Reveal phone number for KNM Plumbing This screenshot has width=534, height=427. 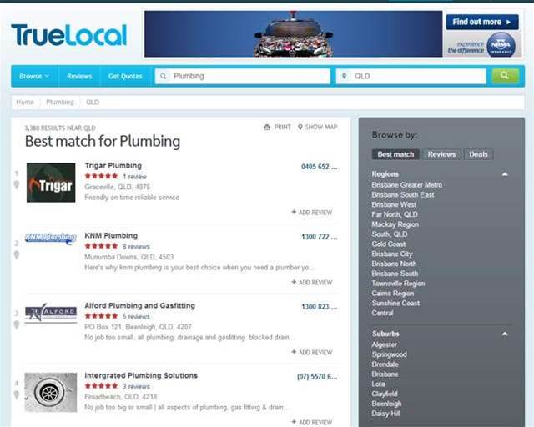(x=319, y=237)
